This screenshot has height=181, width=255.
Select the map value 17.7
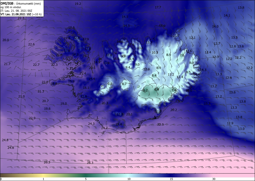pos(158,7)
